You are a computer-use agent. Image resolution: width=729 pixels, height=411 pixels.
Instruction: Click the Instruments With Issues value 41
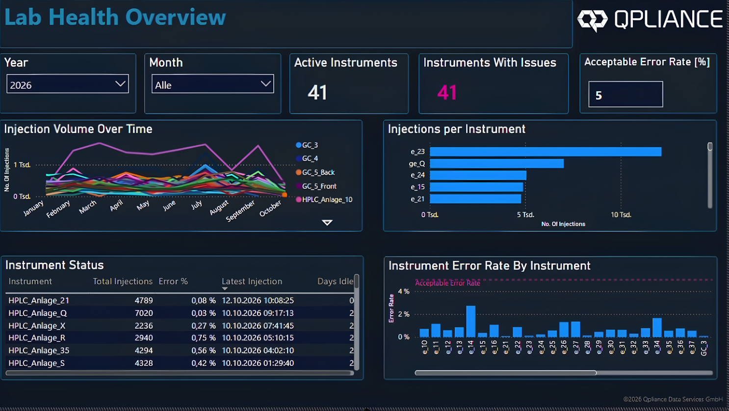[447, 92]
